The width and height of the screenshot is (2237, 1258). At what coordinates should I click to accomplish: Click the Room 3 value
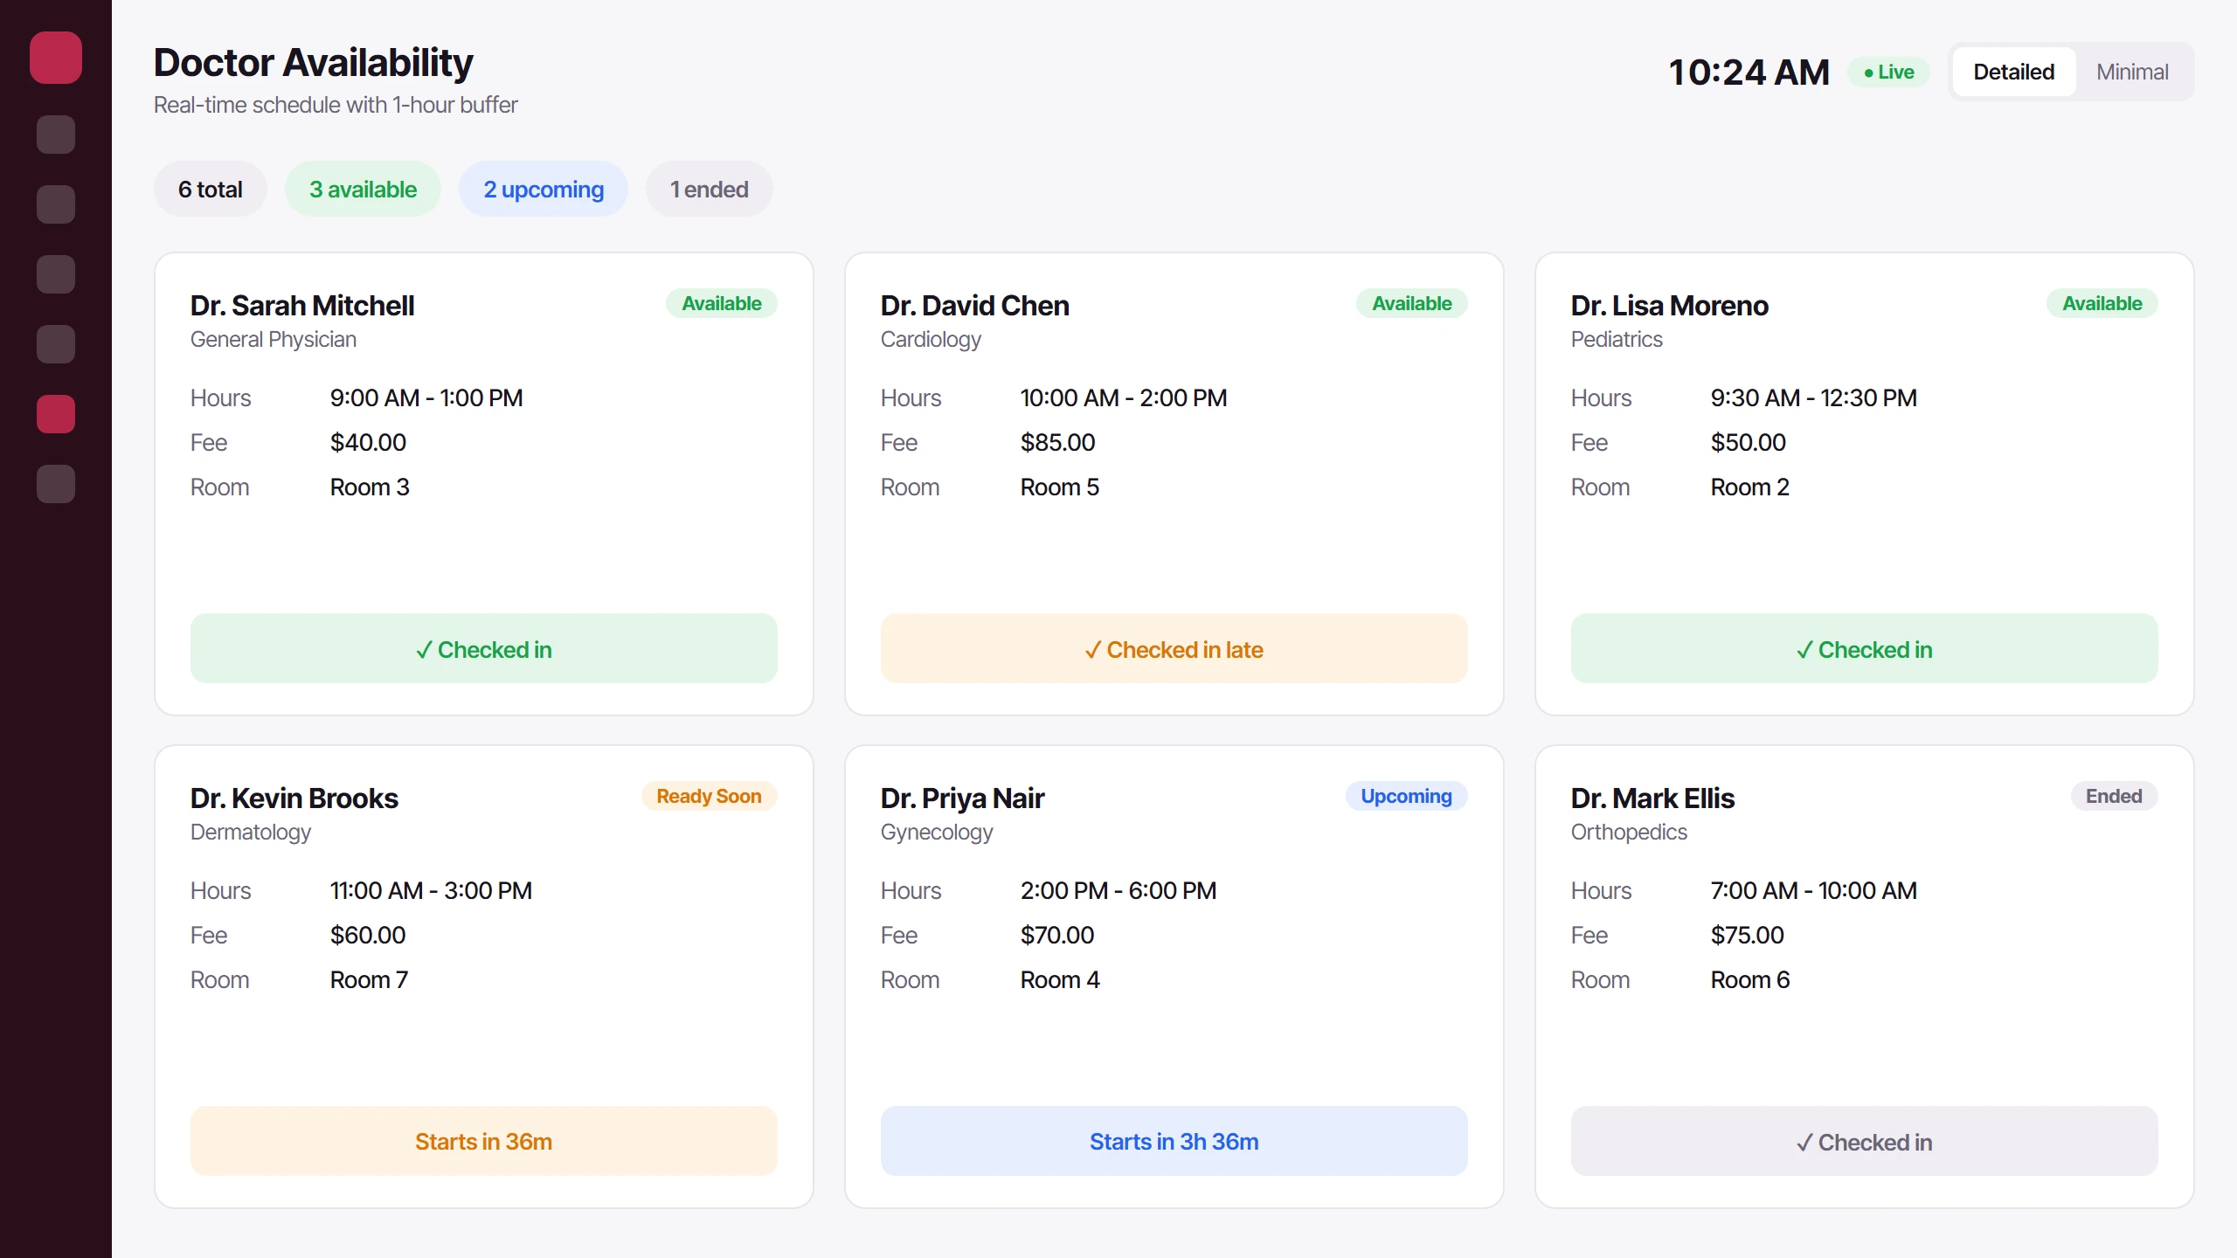370,487
